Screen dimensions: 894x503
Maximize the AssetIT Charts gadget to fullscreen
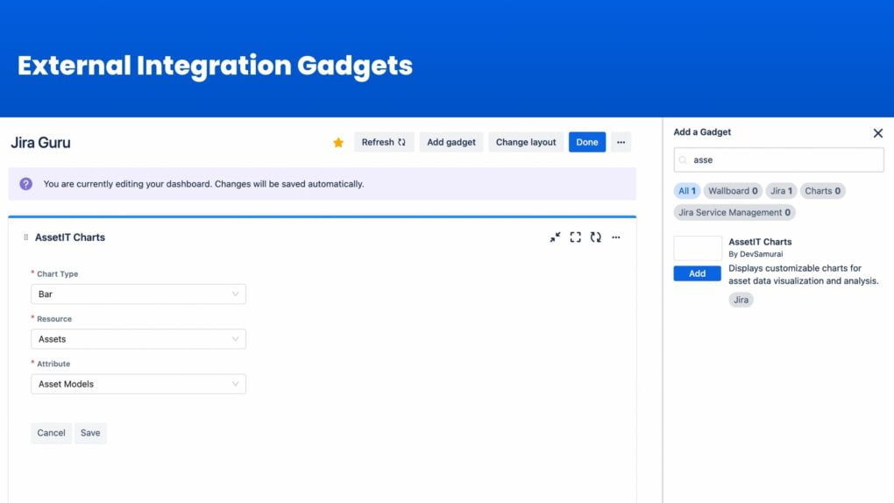[575, 237]
